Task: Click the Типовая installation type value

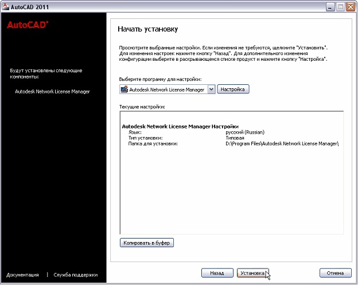Action: coord(235,138)
